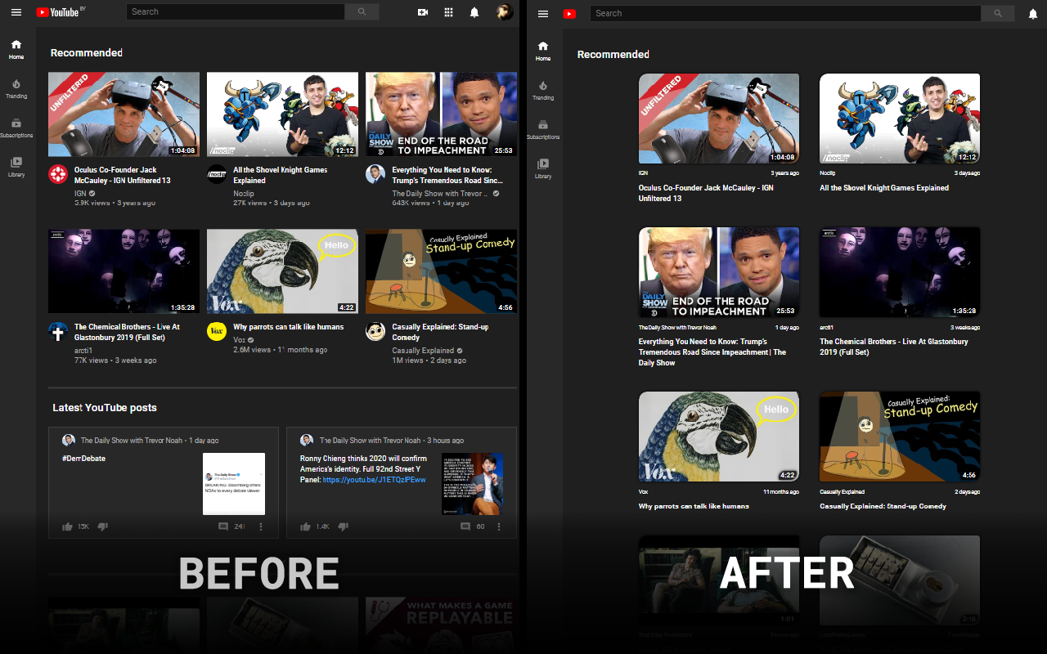Click the yellow Vox channel avatar
This screenshot has height=654, width=1047.
pyautogui.click(x=217, y=331)
